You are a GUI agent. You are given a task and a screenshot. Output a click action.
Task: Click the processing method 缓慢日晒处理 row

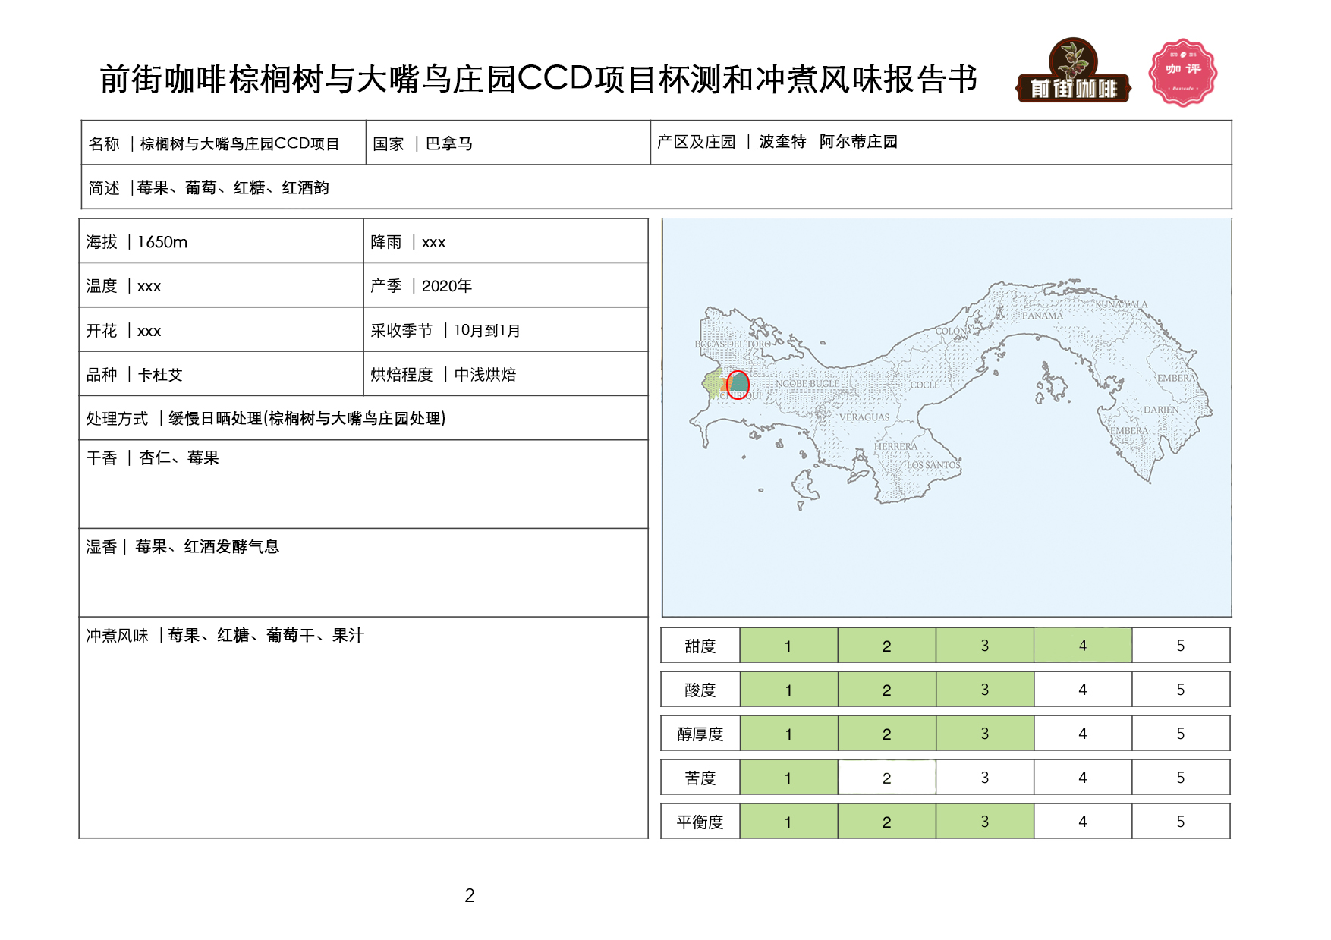pyautogui.click(x=363, y=419)
